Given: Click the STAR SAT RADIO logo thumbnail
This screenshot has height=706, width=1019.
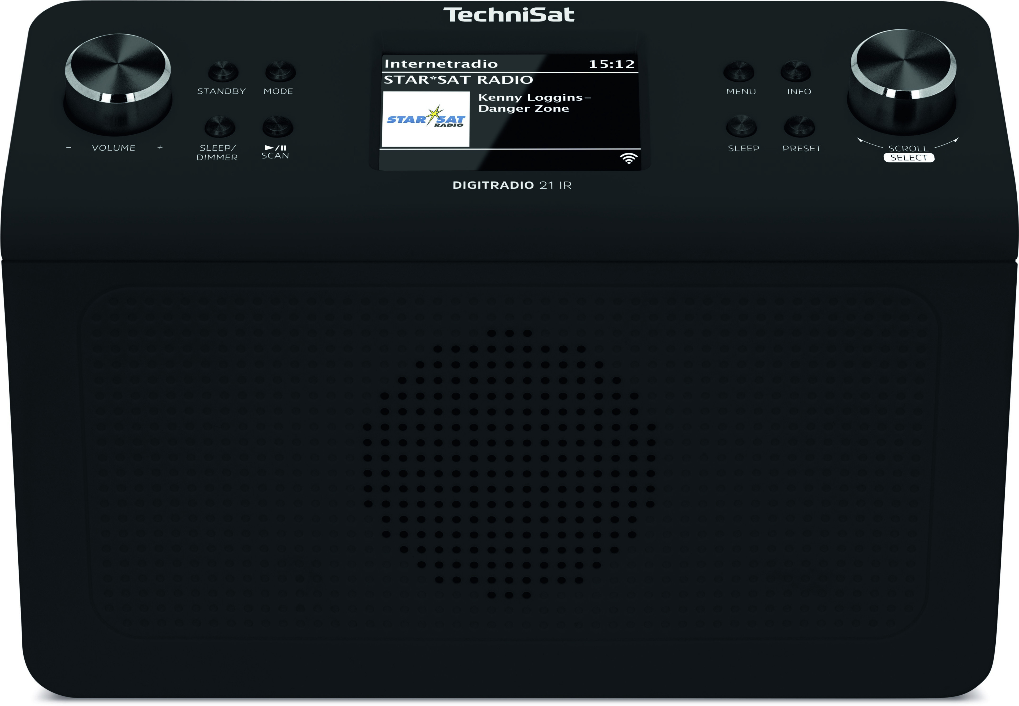Looking at the screenshot, I should pyautogui.click(x=426, y=119).
